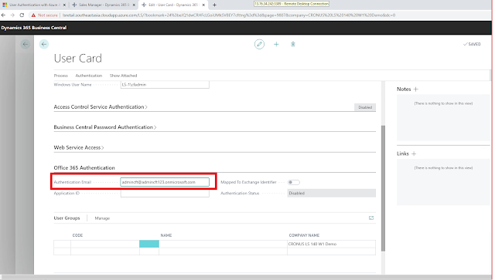The width and height of the screenshot is (495, 280).
Task: Click Authentication Status Disabled field
Action: pyautogui.click(x=332, y=193)
